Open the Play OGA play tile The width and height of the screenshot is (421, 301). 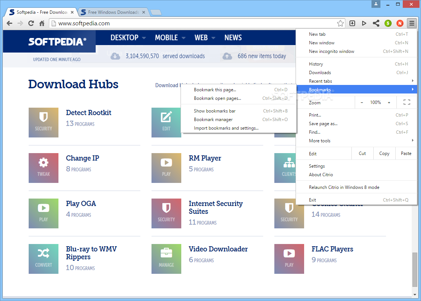[44, 213]
